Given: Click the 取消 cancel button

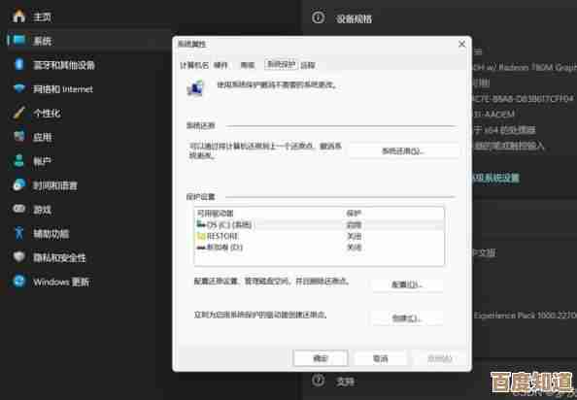Looking at the screenshot, I should 380,358.
